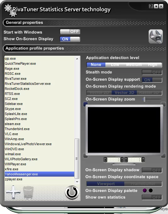Select top-left OSD corner marker
This screenshot has width=168, height=214.
(86, 104)
